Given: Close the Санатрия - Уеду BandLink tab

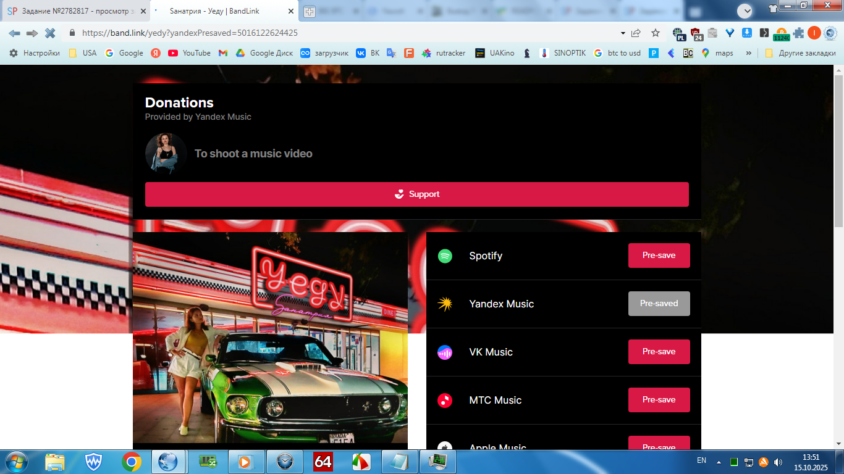Looking at the screenshot, I should tap(291, 11).
